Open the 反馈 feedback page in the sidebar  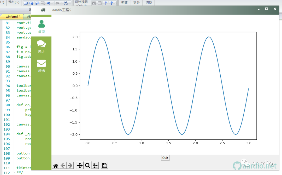[x=41, y=66]
